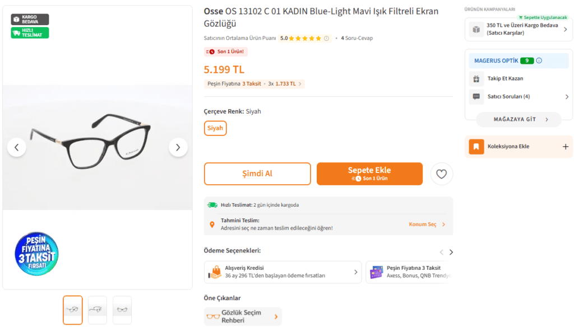Screen dimensions: 574x332
Task: Click the chat icon for Satıcı Soruları
Action: 476,96
